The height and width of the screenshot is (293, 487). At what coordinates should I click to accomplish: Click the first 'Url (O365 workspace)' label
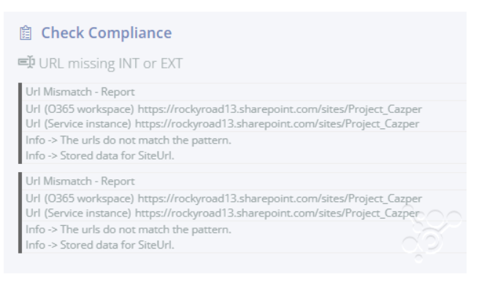coord(80,109)
